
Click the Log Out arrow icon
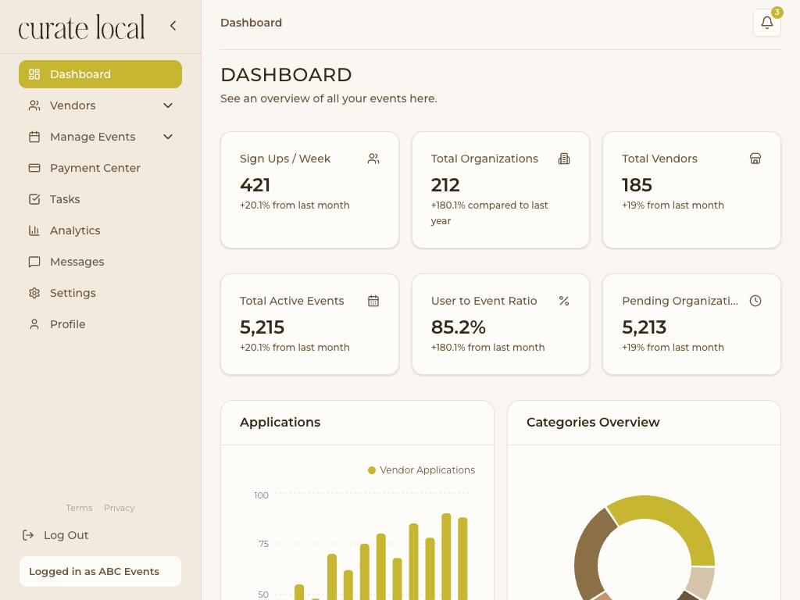[28, 535]
